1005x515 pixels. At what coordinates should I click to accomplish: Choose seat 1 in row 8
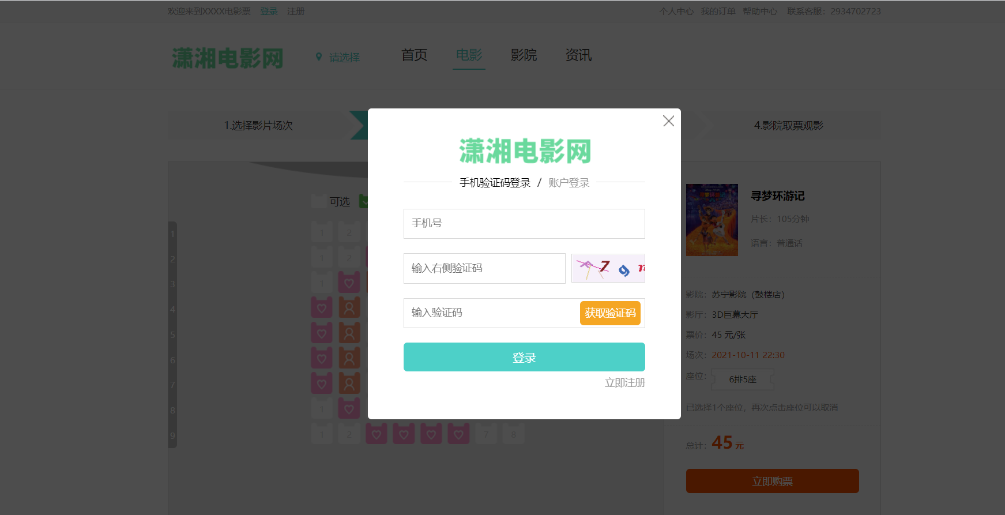(x=322, y=408)
